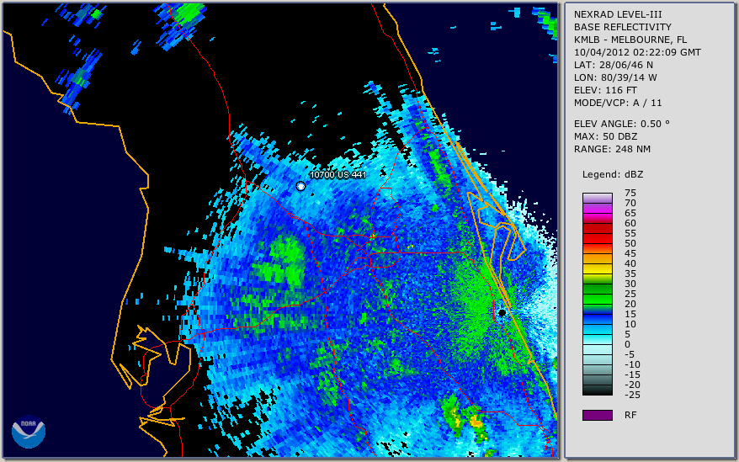Click the 'RANGE: 248 NM' text
The height and width of the screenshot is (462, 739).
[x=612, y=150]
